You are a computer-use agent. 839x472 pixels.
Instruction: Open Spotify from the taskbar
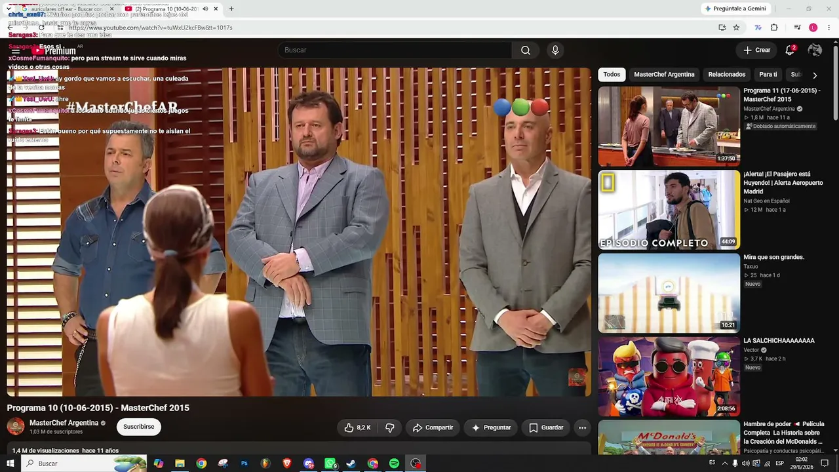click(x=394, y=463)
